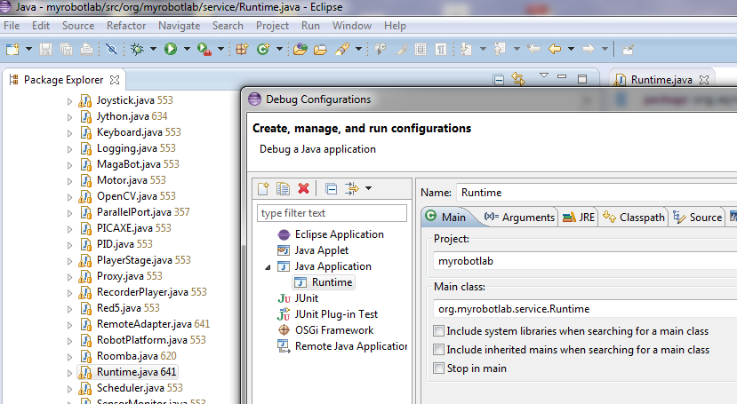
Task: Click the Search flashlight toolbar icon
Action: 342,49
